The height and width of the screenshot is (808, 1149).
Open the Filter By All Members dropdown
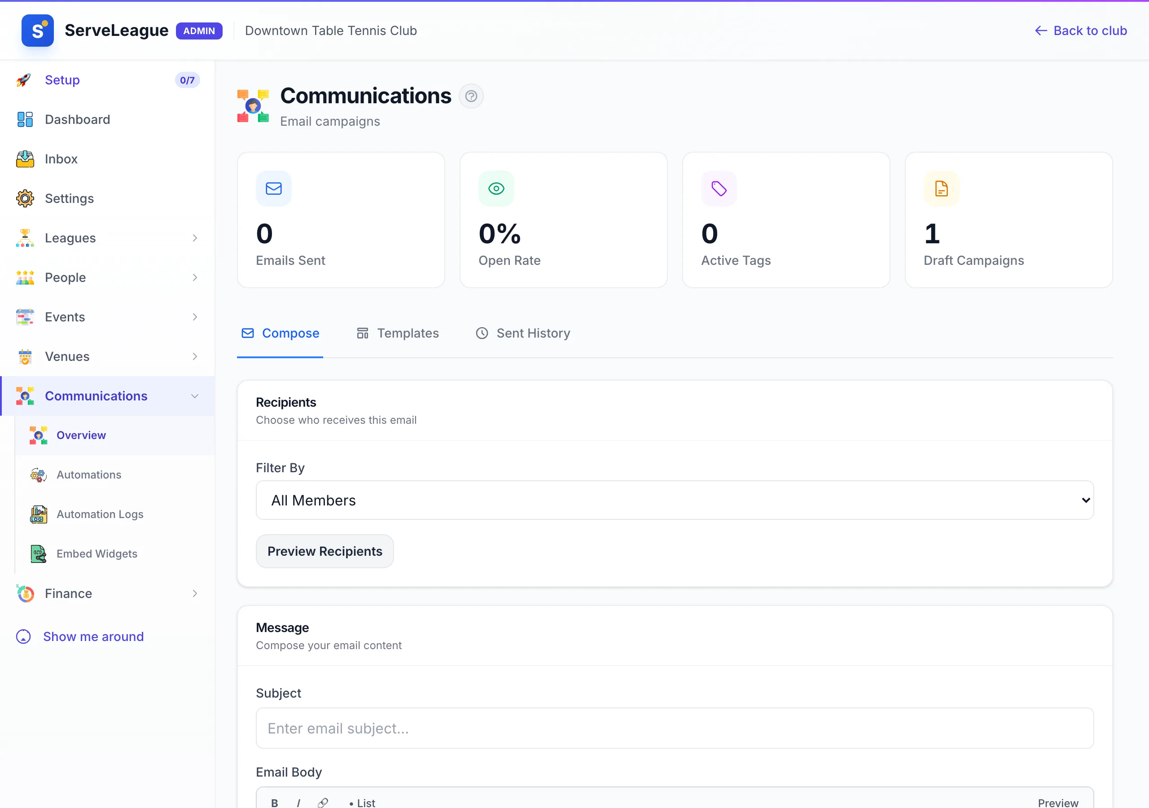tap(675, 501)
